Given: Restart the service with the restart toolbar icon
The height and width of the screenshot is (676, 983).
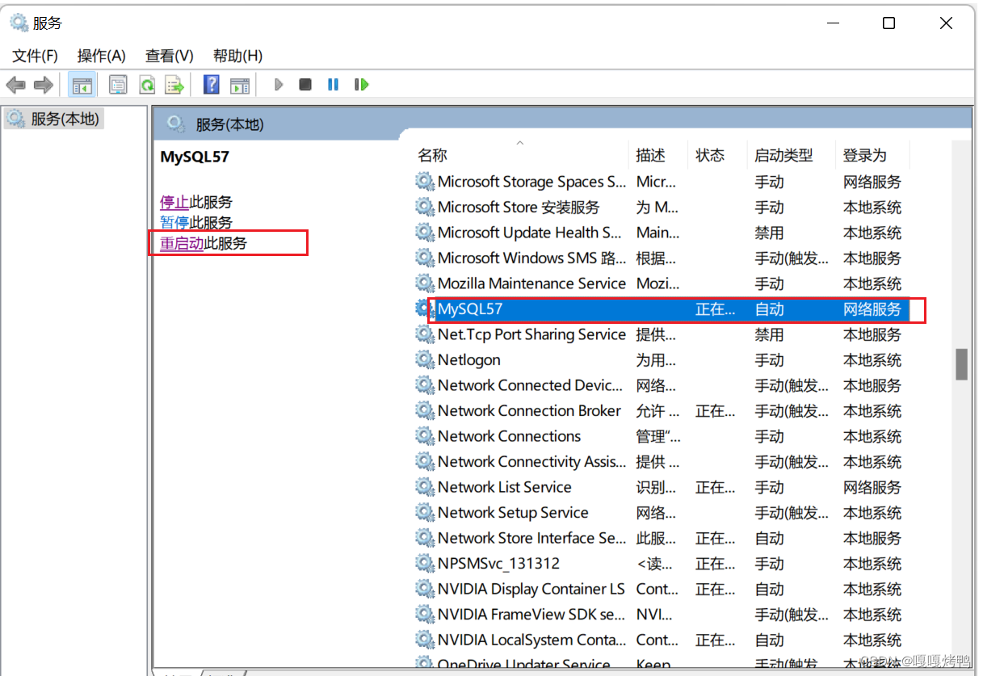Looking at the screenshot, I should click(362, 84).
